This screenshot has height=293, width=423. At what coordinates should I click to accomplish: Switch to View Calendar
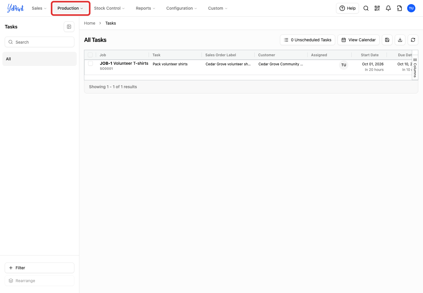click(358, 40)
